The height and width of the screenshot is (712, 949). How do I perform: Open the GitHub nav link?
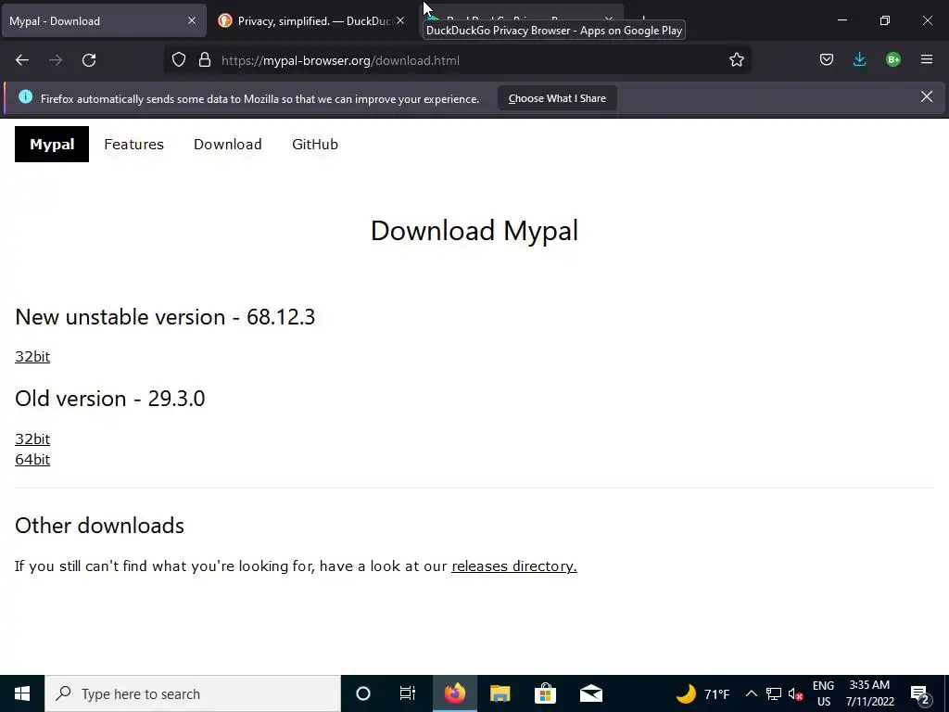[x=315, y=144]
